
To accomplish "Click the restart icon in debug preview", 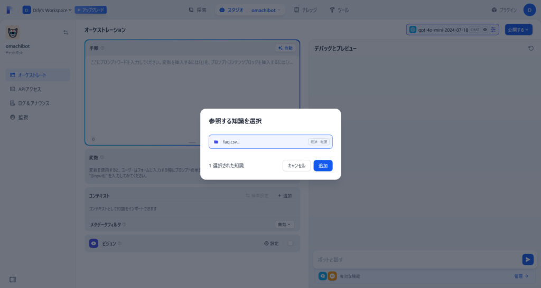I will [x=530, y=48].
